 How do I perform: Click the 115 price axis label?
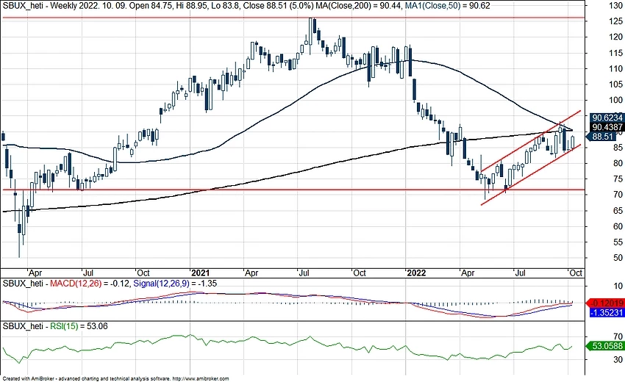[x=615, y=53]
